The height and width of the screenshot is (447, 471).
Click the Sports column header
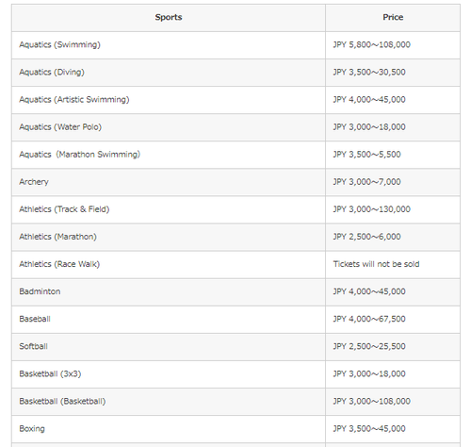click(169, 17)
